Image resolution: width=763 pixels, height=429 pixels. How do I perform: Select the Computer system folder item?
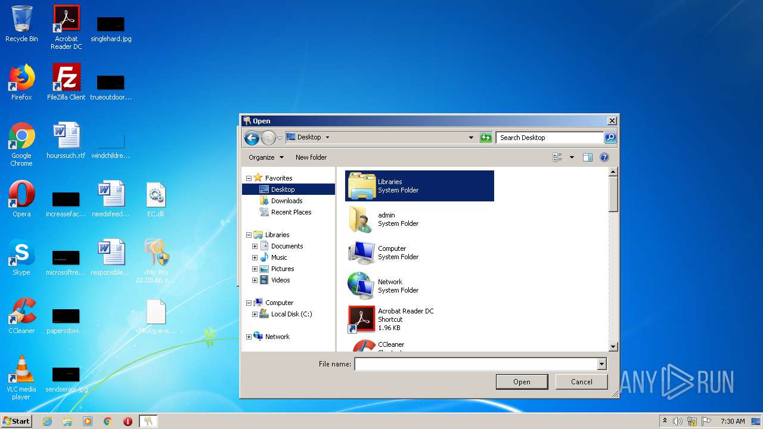coord(420,253)
